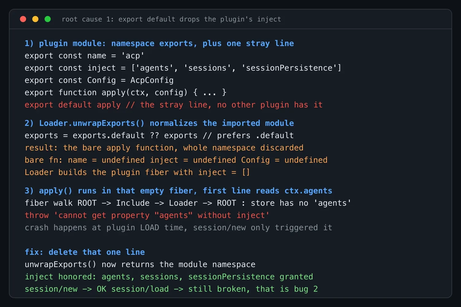
Task: Select heading '3) apply() runs in that empty fiber'
Action: [x=179, y=191]
